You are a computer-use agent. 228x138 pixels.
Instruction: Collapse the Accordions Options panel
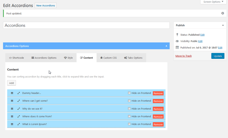(x=166, y=46)
